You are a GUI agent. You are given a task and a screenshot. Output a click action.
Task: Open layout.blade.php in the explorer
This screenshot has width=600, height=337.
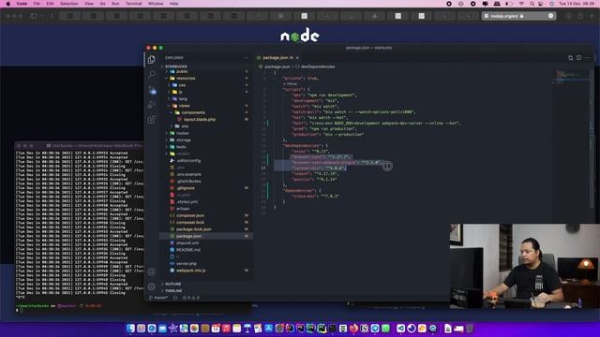coord(200,120)
